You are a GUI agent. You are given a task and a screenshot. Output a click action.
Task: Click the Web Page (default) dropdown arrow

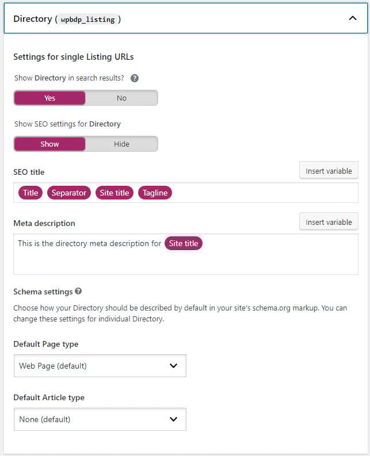coord(174,366)
